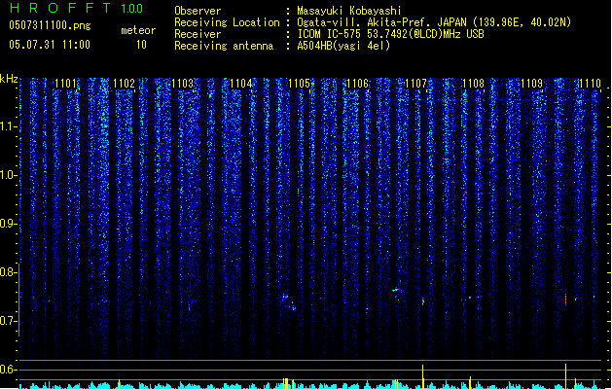Click the 0.7 kHz axis label

(7, 321)
